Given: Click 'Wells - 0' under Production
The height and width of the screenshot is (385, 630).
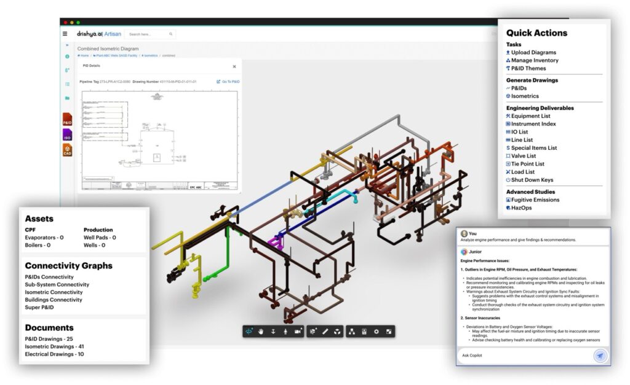Looking at the screenshot, I should coord(94,245).
